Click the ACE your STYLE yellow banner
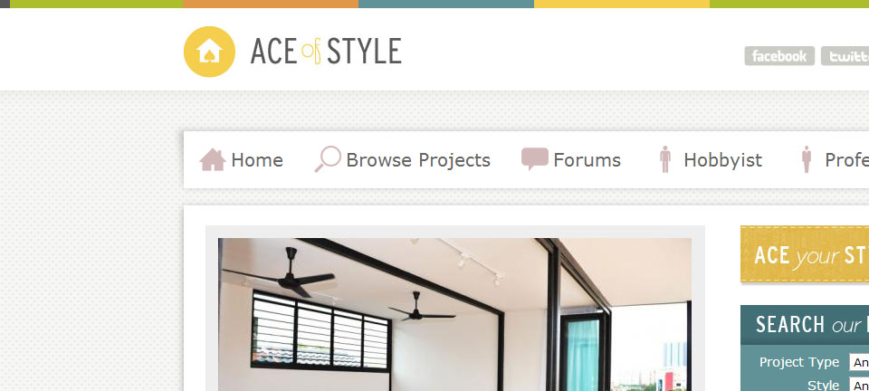 805,254
